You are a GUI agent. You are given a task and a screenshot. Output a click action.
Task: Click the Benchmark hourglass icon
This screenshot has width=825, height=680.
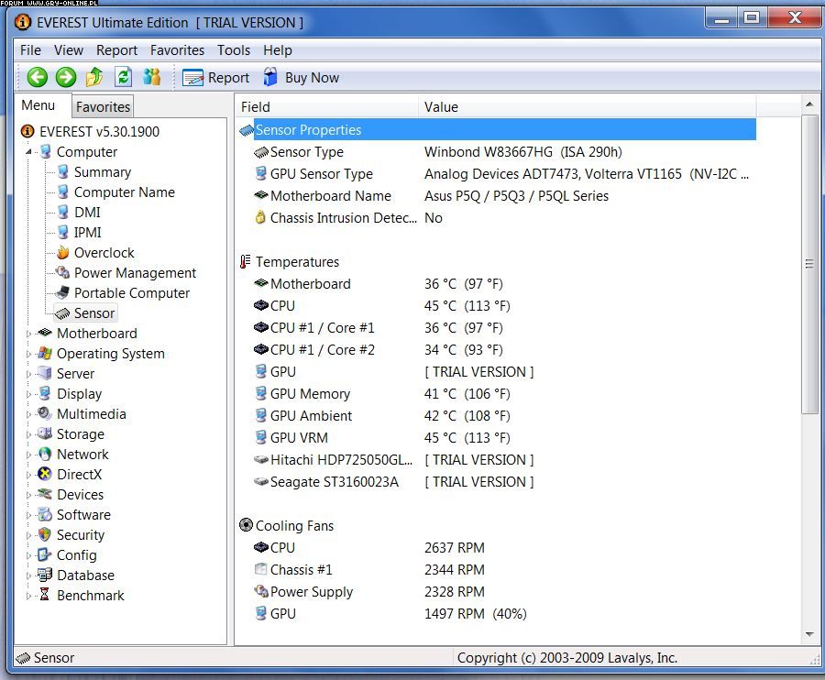coord(45,594)
